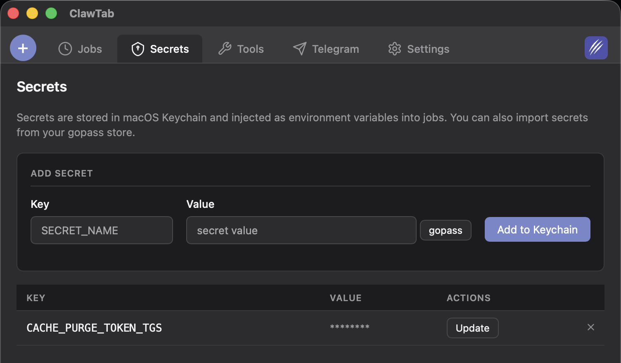Screen dimensions: 621x363
Task: Import a secret via the gopass button
Action: 446,230
